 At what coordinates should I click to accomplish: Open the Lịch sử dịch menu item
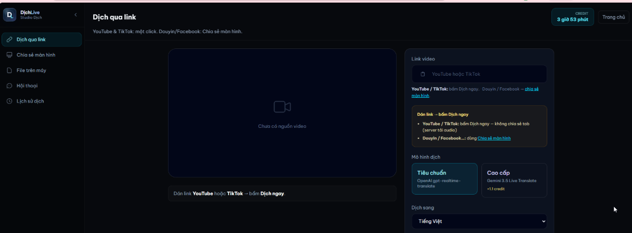pyautogui.click(x=42, y=101)
